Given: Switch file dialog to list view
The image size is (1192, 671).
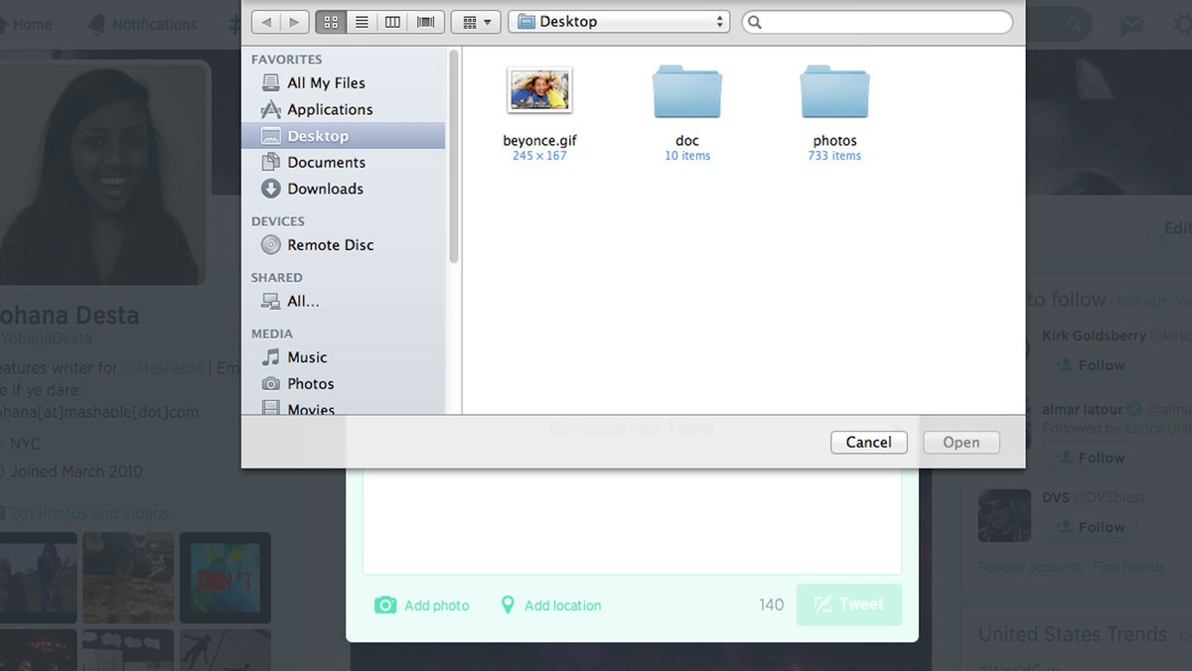Looking at the screenshot, I should pyautogui.click(x=362, y=21).
